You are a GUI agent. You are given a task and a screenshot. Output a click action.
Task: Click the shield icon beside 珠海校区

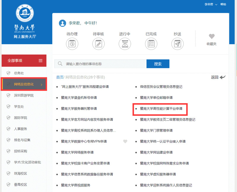click(x=9, y=173)
